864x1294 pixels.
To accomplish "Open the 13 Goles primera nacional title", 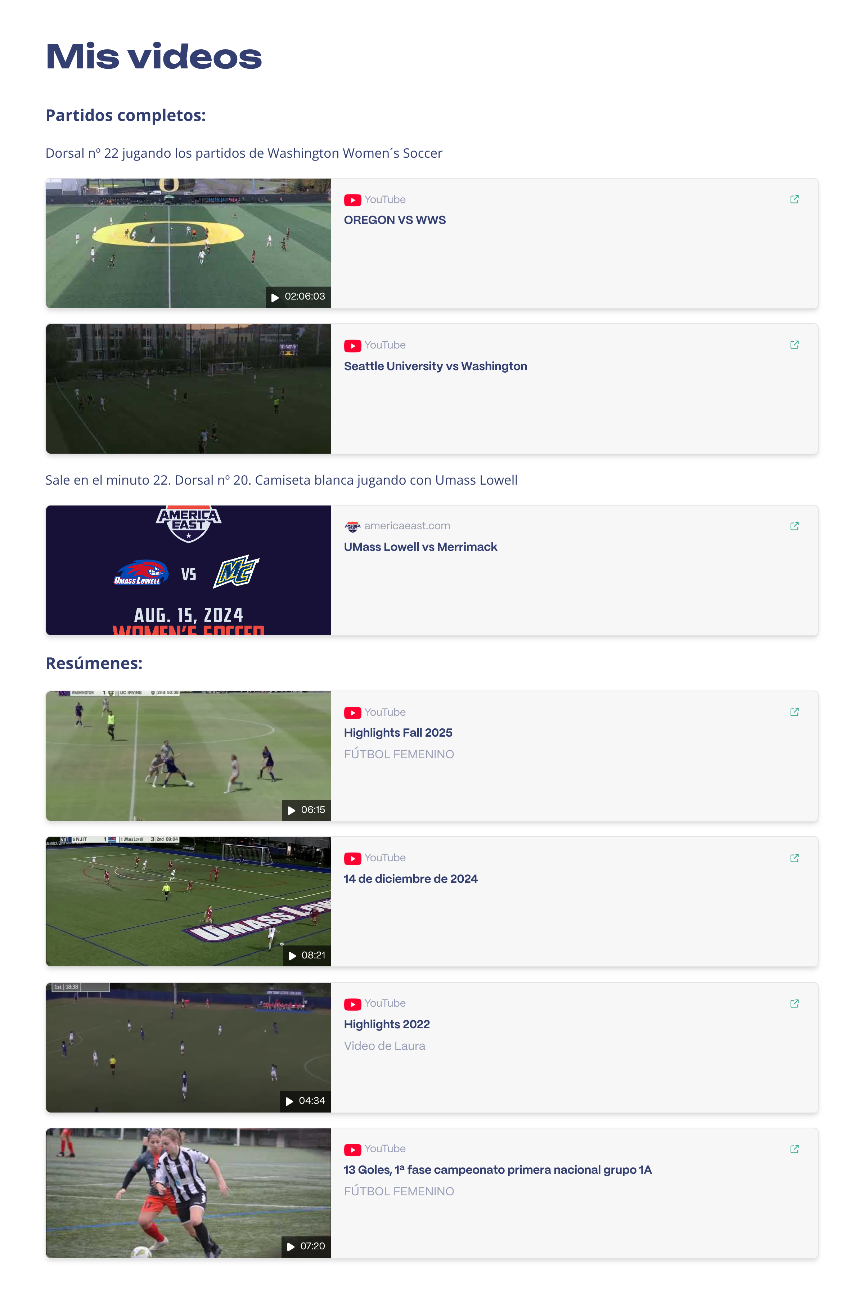I will (498, 1169).
